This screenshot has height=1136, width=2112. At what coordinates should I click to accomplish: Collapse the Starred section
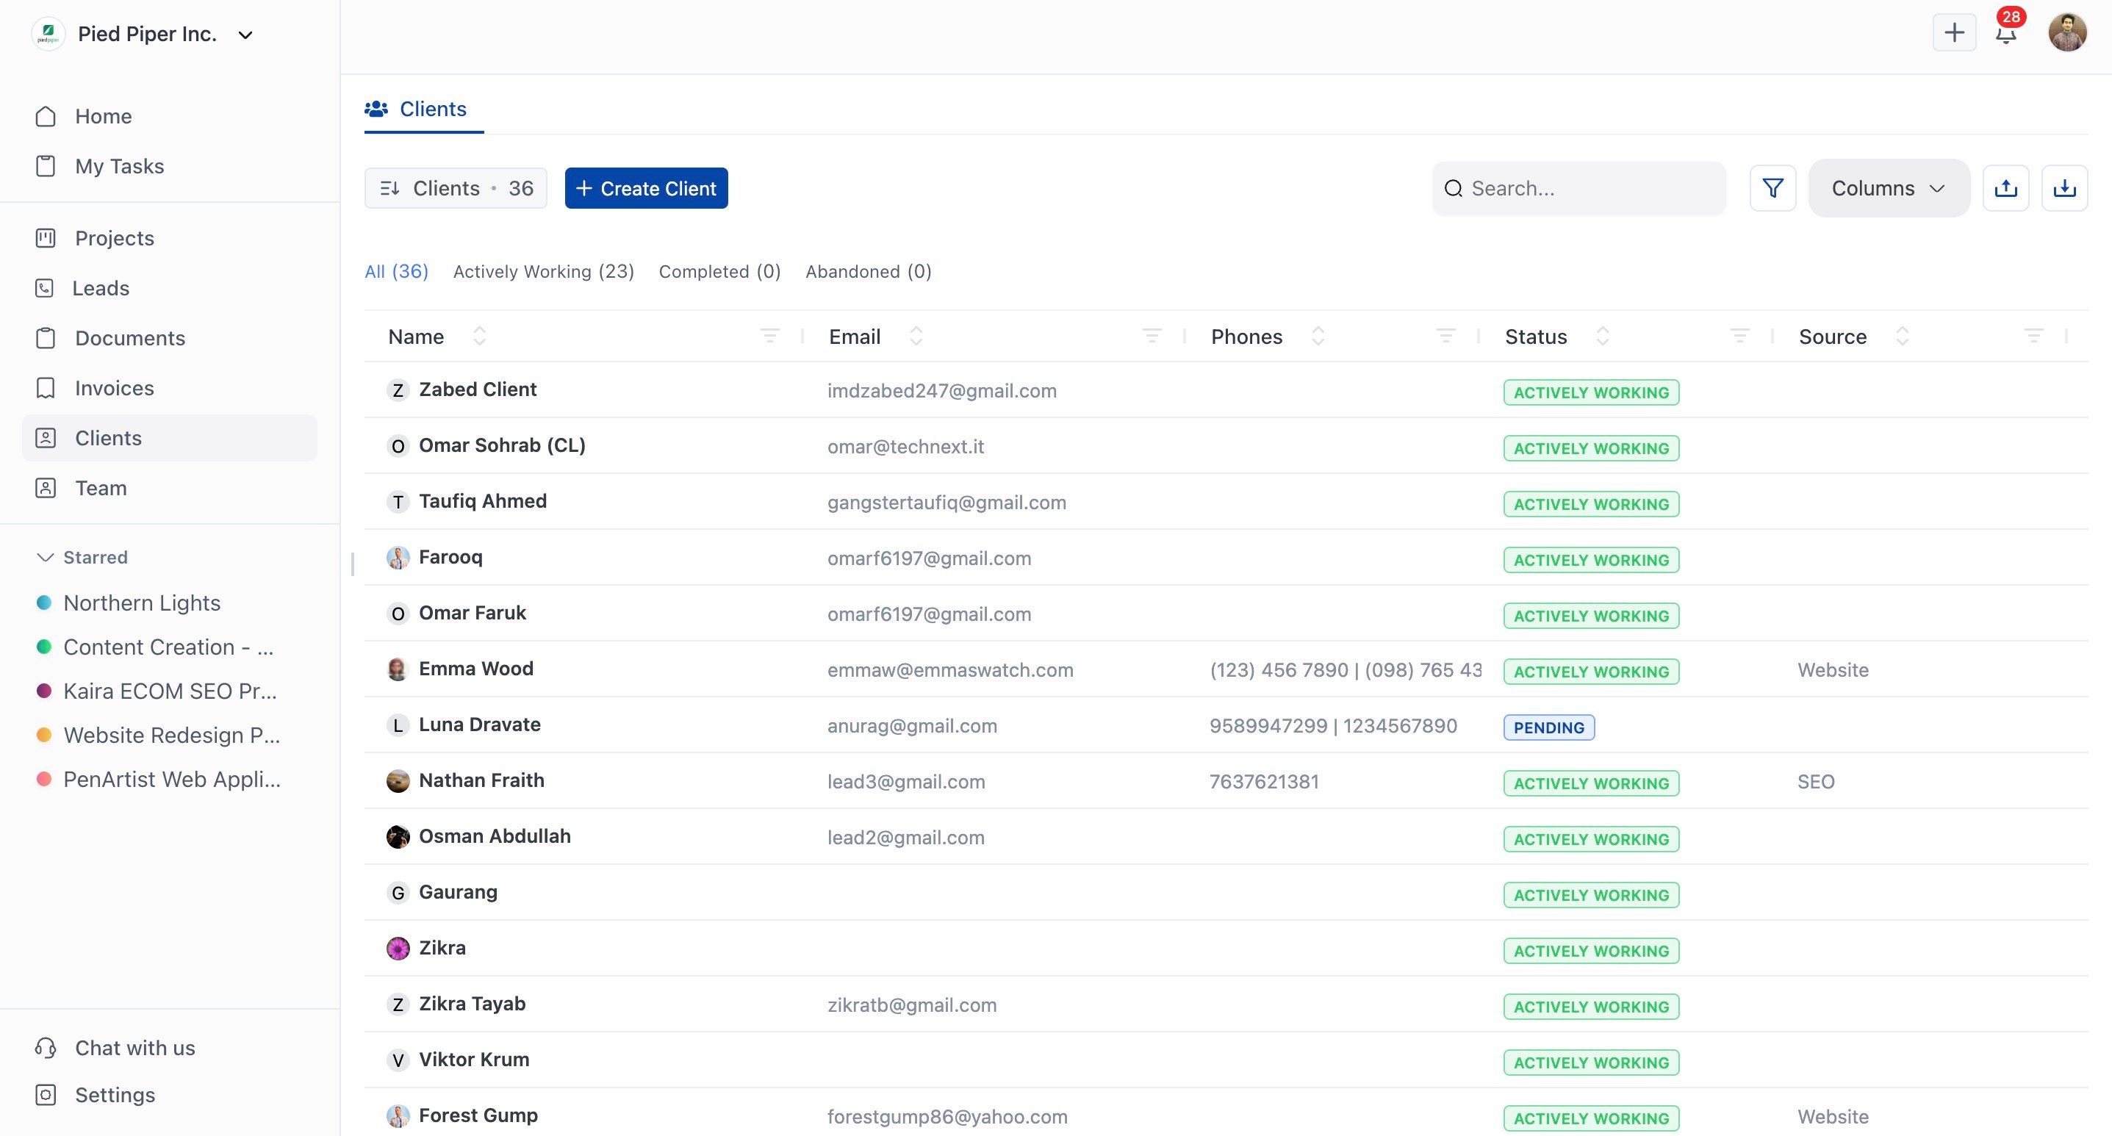[x=46, y=557]
